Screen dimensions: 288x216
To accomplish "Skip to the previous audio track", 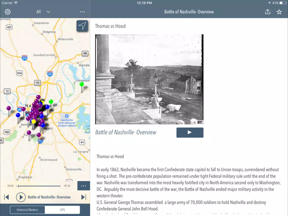I will [6, 197].
